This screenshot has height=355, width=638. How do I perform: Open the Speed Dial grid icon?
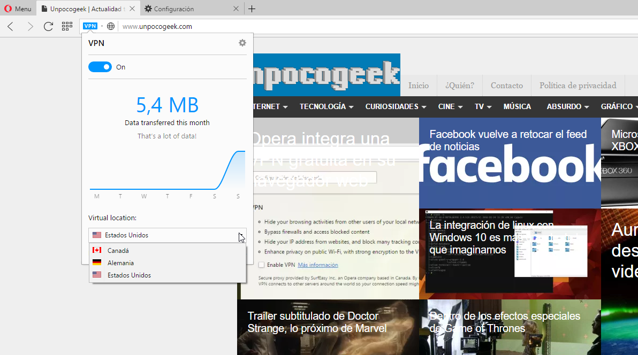[67, 26]
